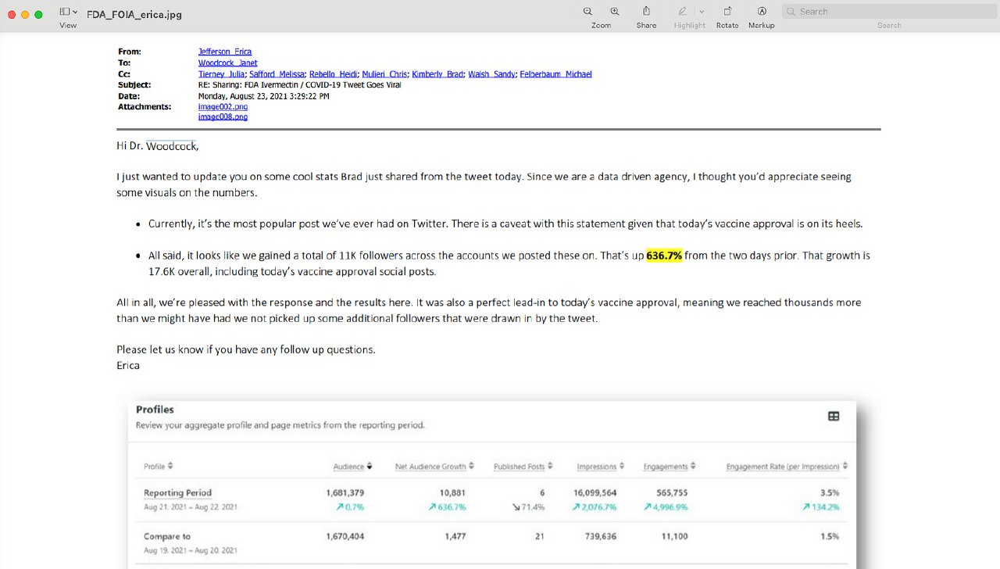1000x569 pixels.
Task: Click the Hi Dr. Woodcock greeting
Action: coord(157,145)
